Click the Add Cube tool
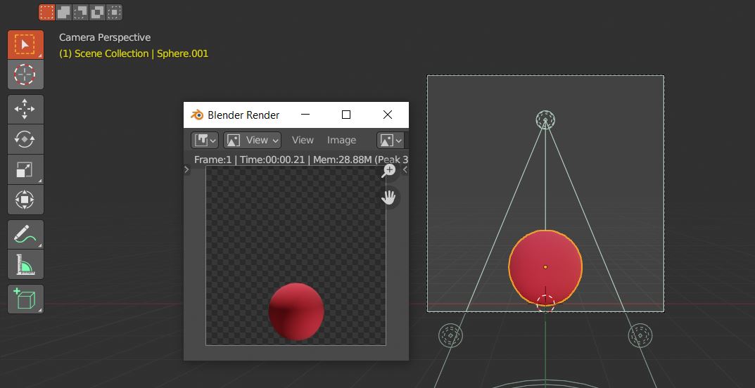This screenshot has width=755, height=388. [25, 299]
